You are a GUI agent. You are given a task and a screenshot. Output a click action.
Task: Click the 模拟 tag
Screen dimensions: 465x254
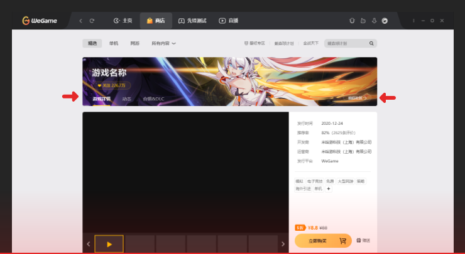coord(300,181)
